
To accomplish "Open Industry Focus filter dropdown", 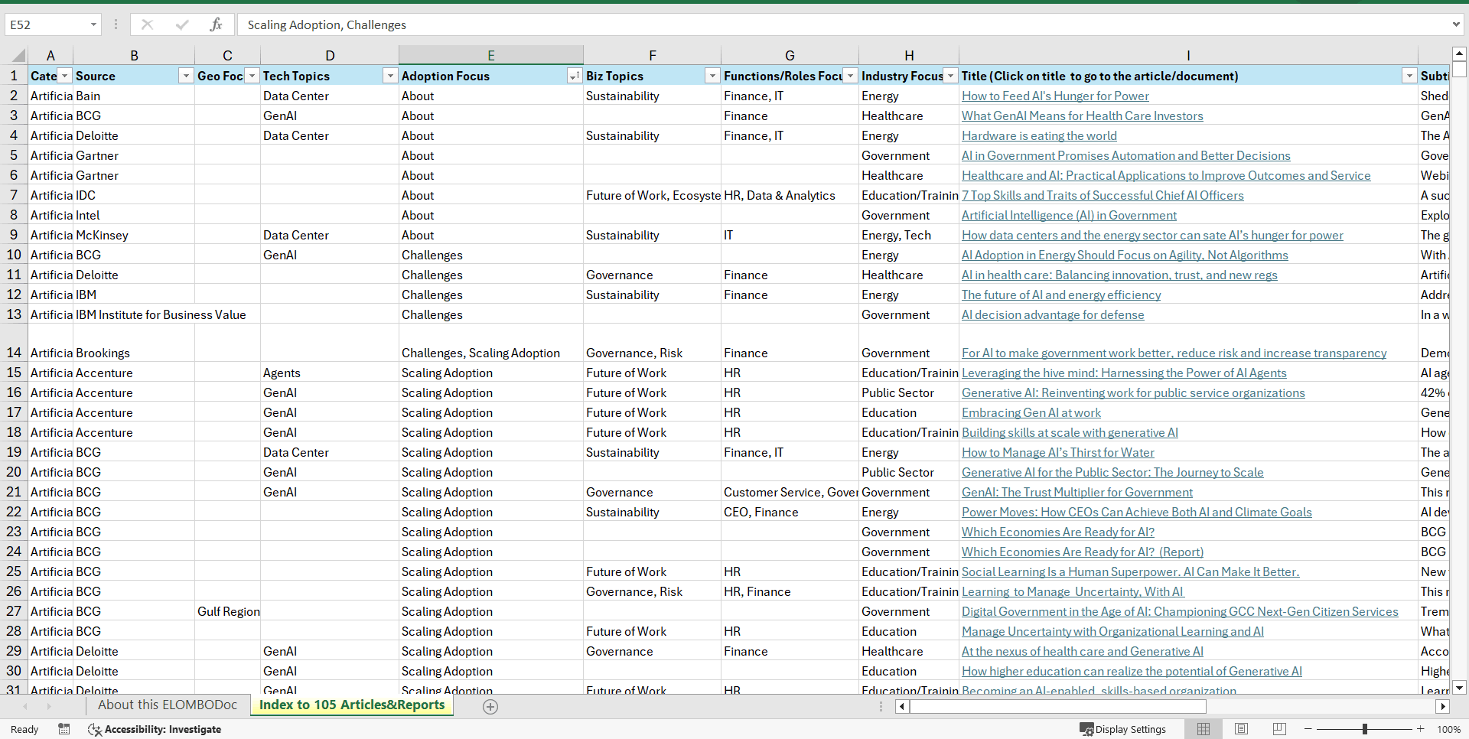I will 950,76.
